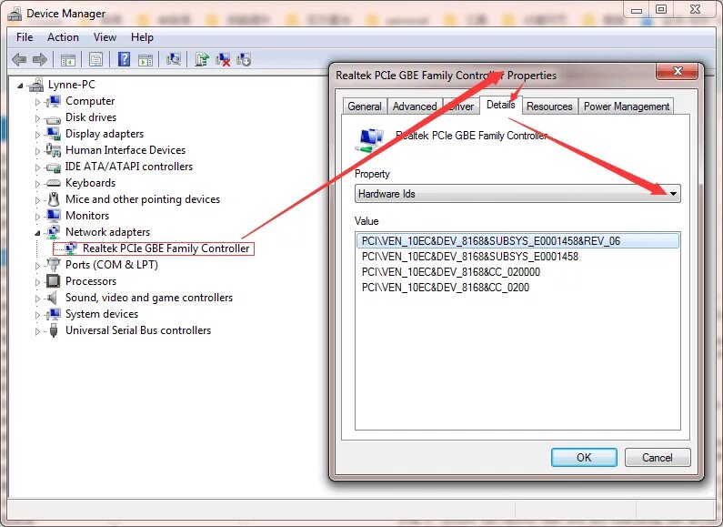The image size is (723, 527).
Task: Click the Keyboards category icon
Action: (54, 183)
